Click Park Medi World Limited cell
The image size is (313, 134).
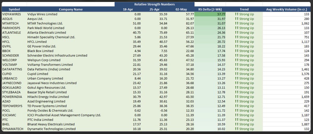tap(46, 28)
